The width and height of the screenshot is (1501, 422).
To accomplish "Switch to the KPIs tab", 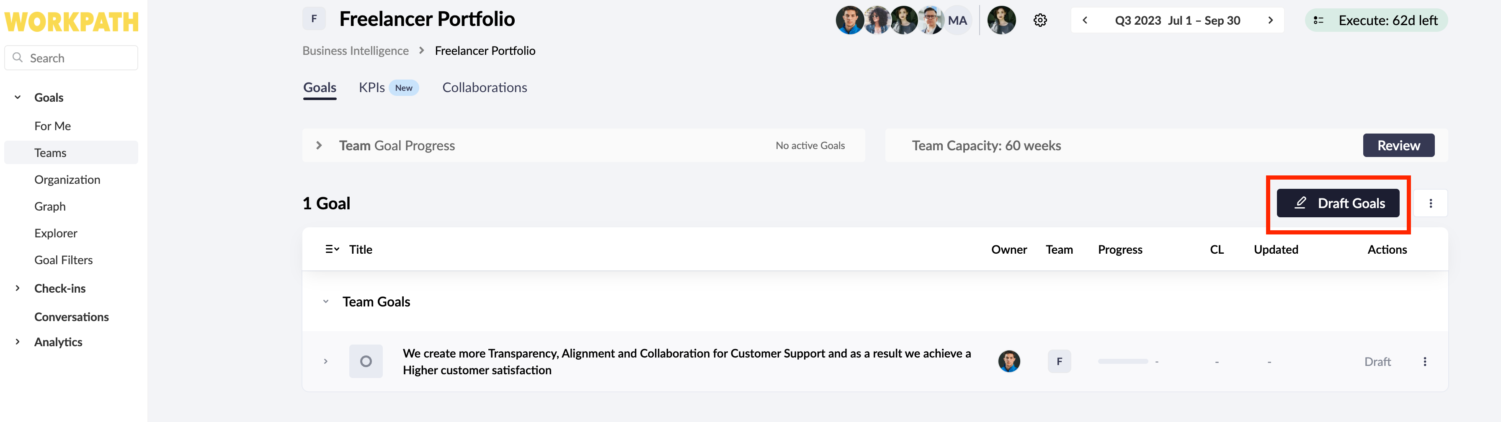I will tap(372, 87).
